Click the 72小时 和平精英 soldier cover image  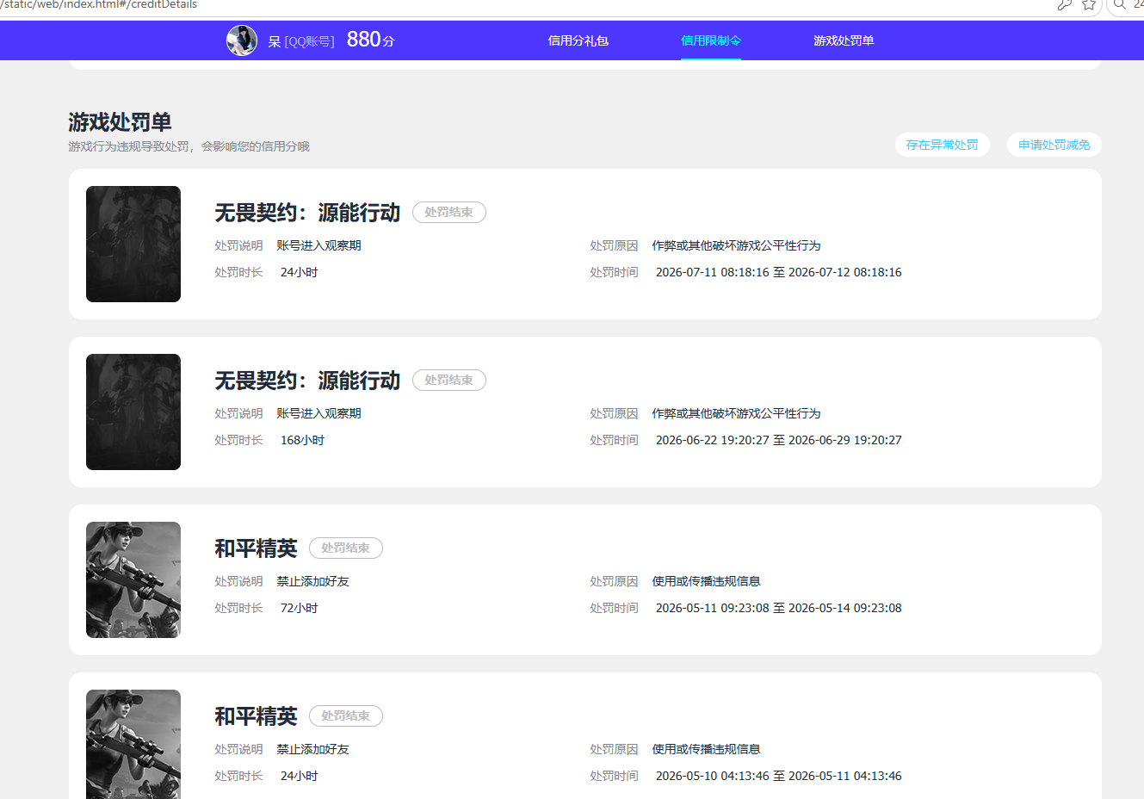[133, 579]
